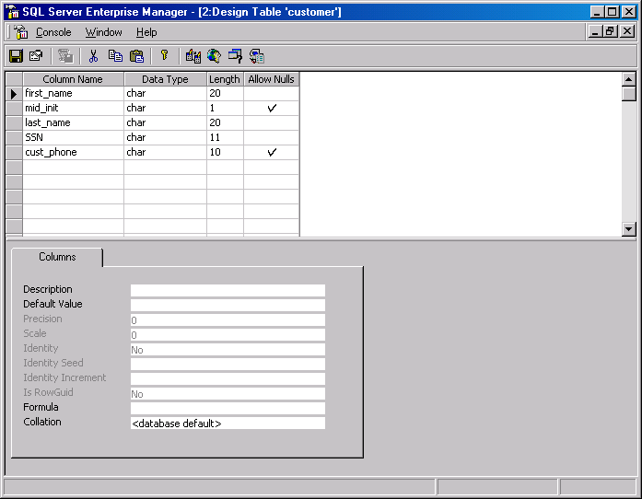Select the row selector for cust_phone
Screen dimensions: 642x499
(x=14, y=152)
